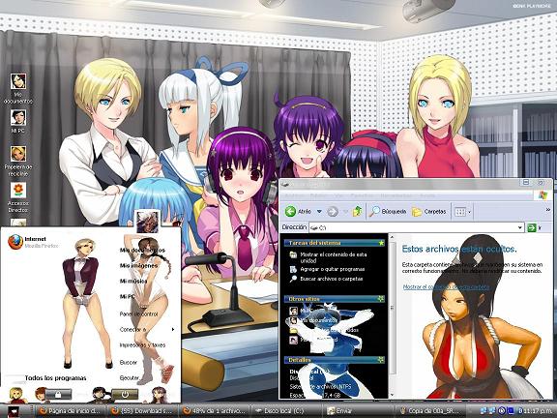Click the green Ir go button
Viewport: 557px width, 418px height.
(532, 227)
